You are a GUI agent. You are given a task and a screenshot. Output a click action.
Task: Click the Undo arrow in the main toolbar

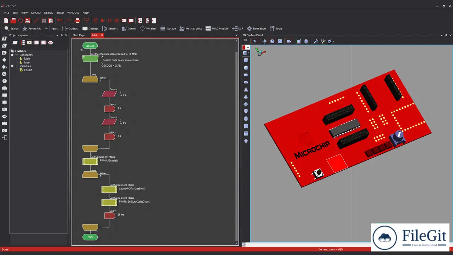point(60,21)
